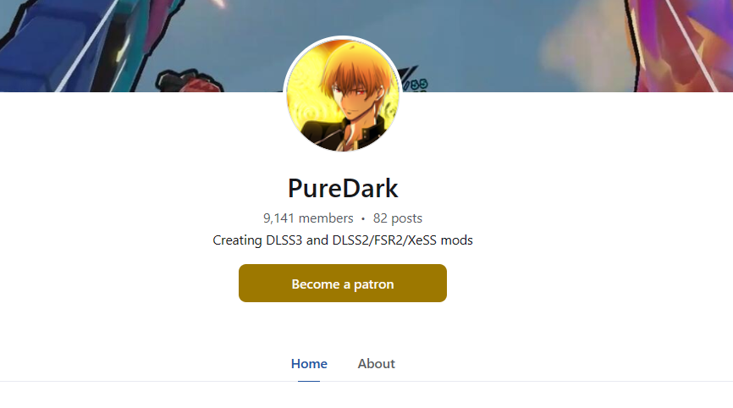This screenshot has height=408, width=733.
Task: Click the PureDark creator name heading
Action: pyautogui.click(x=343, y=189)
